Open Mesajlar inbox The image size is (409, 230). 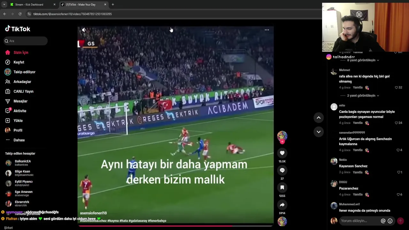click(x=20, y=101)
